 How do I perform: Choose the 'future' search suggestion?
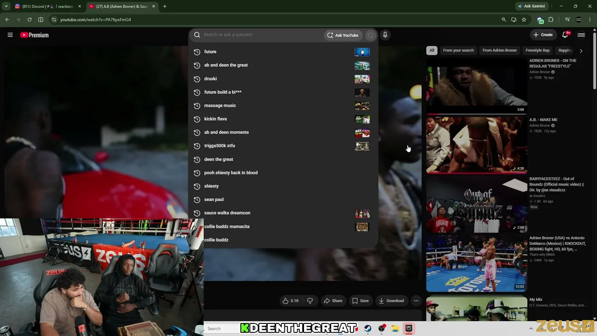[283, 52]
